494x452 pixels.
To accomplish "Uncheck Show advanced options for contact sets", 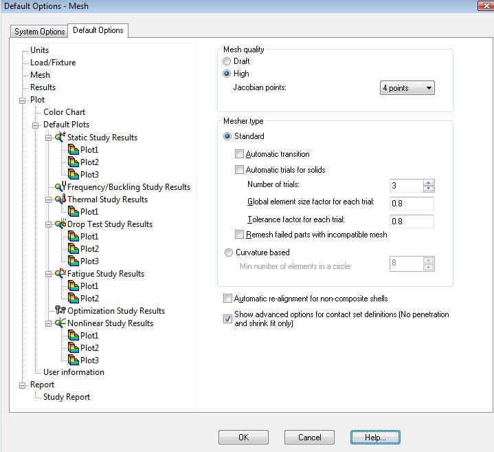I will [x=227, y=319].
